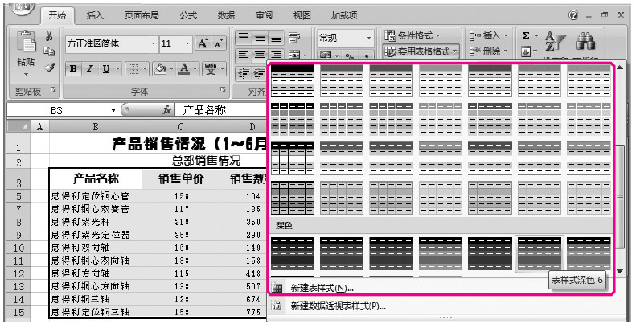The image size is (636, 324).
Task: Expand the fill color dropdown arrow
Action: (x=172, y=69)
